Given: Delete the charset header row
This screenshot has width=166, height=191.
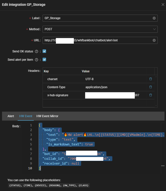Looking at the screenshot, I should (151, 79).
